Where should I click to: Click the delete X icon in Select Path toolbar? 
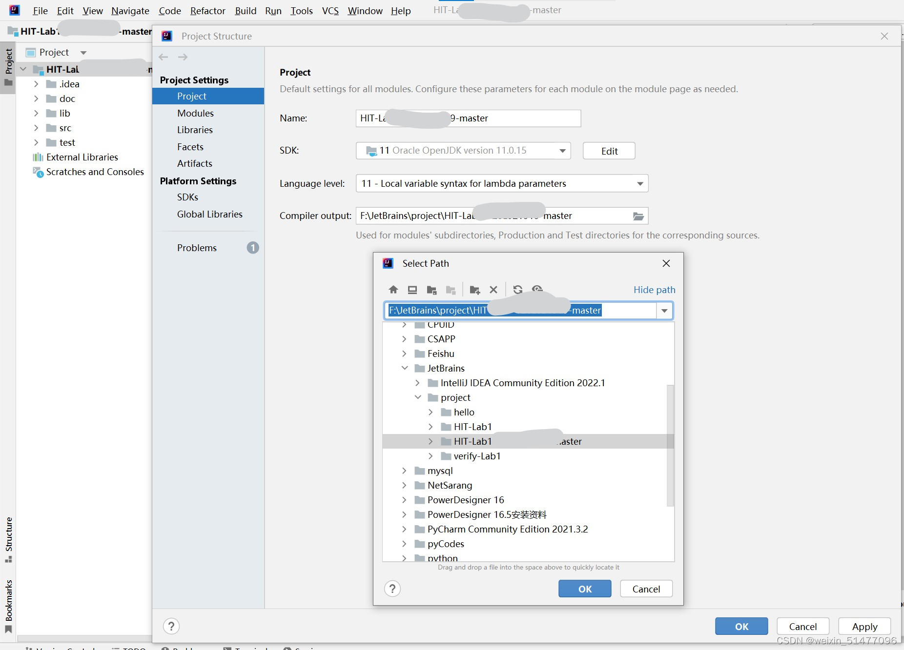pos(493,290)
